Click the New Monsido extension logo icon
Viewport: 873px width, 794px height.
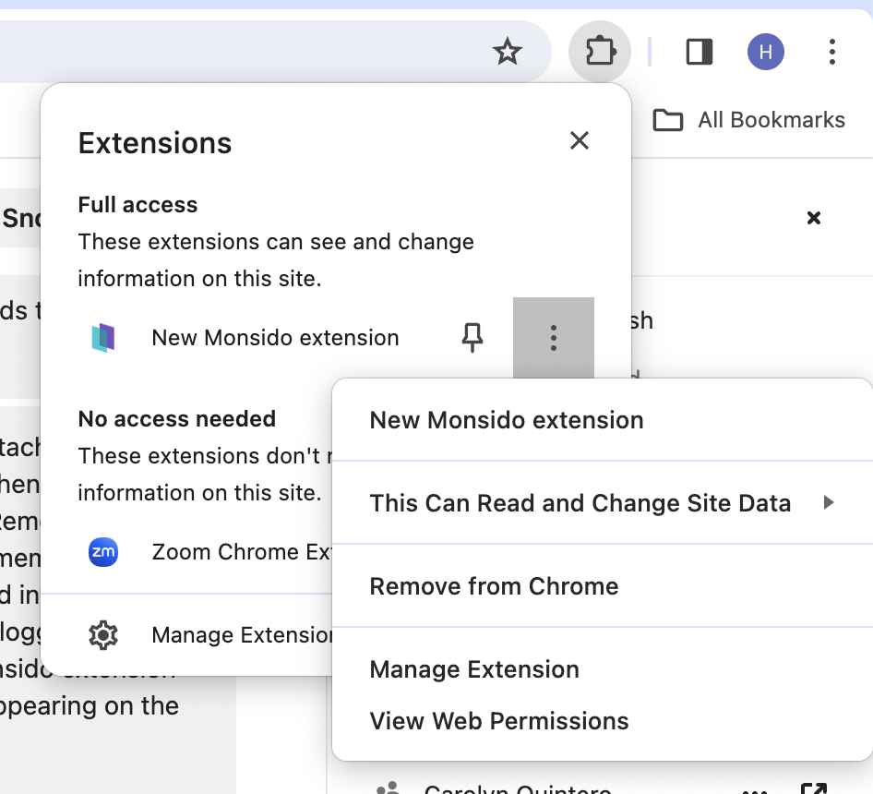(x=103, y=338)
